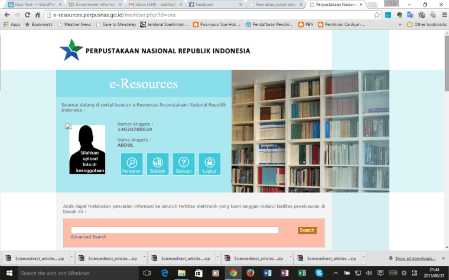Open Chrome's hamburger menu
This screenshot has width=449, height=280.
(x=441, y=14)
